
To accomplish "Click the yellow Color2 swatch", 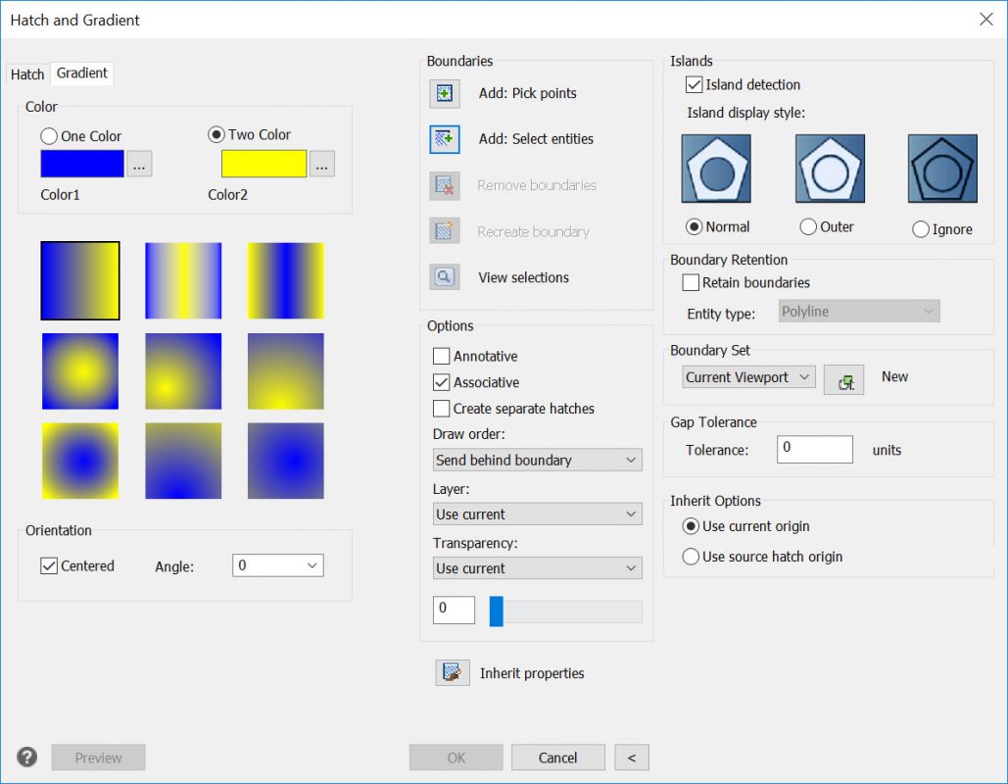I will point(264,164).
